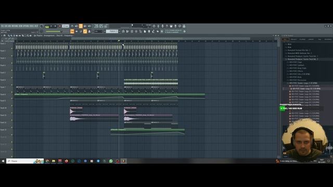Screen dimensions: 333x187
Task: Select RIX PSP2 Shaker Loops 01 sample
Action: [x=304, y=86]
